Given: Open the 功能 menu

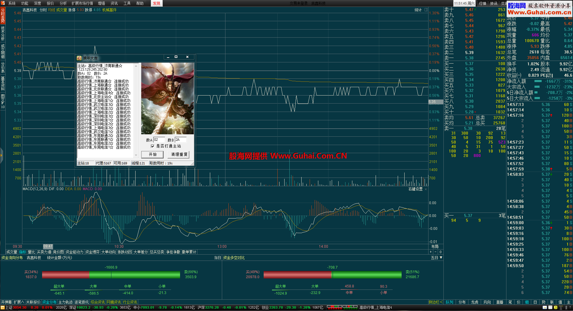Looking at the screenshot, I should (x=25, y=3).
